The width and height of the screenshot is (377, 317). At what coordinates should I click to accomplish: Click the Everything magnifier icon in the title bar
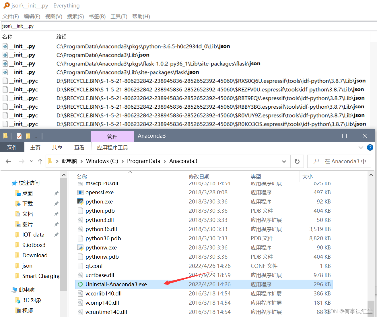coord(6,5)
